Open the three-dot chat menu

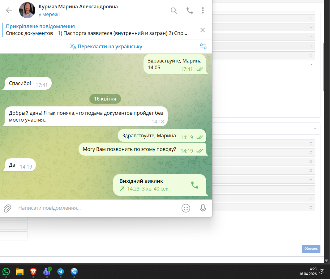click(203, 10)
